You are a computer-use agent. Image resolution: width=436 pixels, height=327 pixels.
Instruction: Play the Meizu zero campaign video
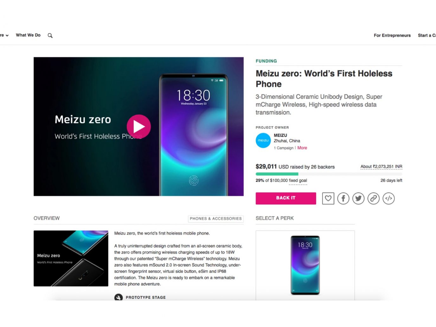[x=139, y=126]
